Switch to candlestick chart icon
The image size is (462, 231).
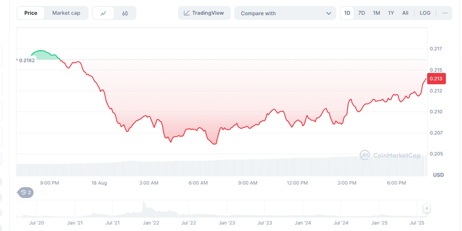click(x=125, y=13)
